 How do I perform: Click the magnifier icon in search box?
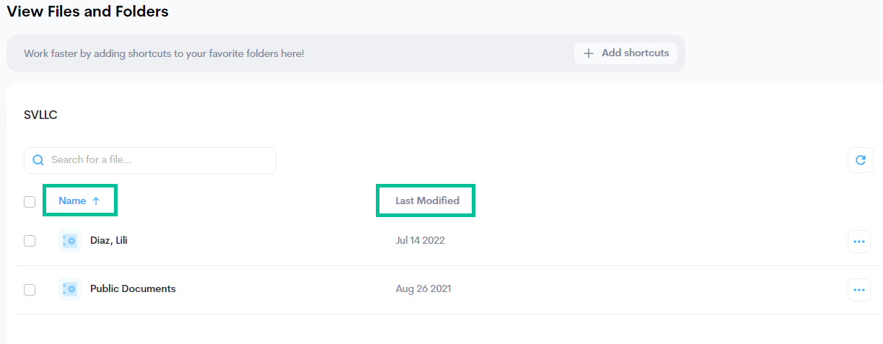38,160
